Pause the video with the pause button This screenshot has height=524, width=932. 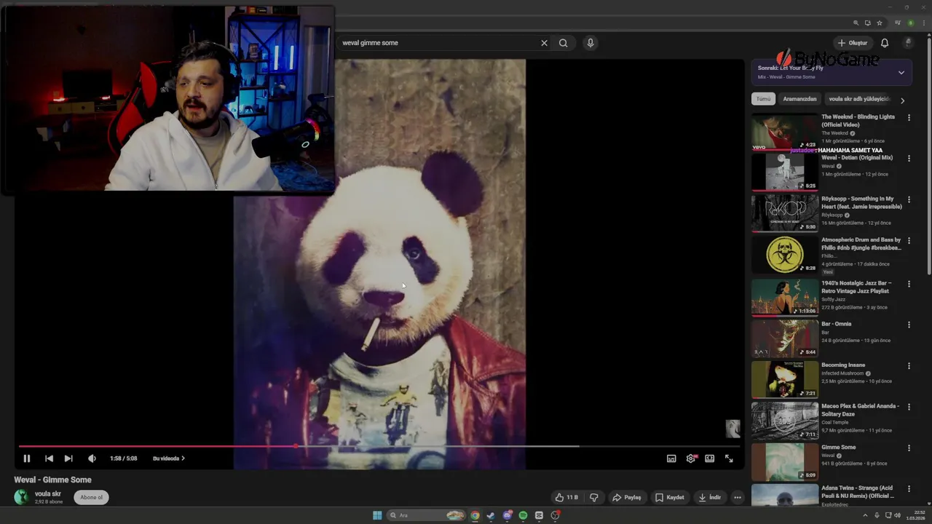27,458
